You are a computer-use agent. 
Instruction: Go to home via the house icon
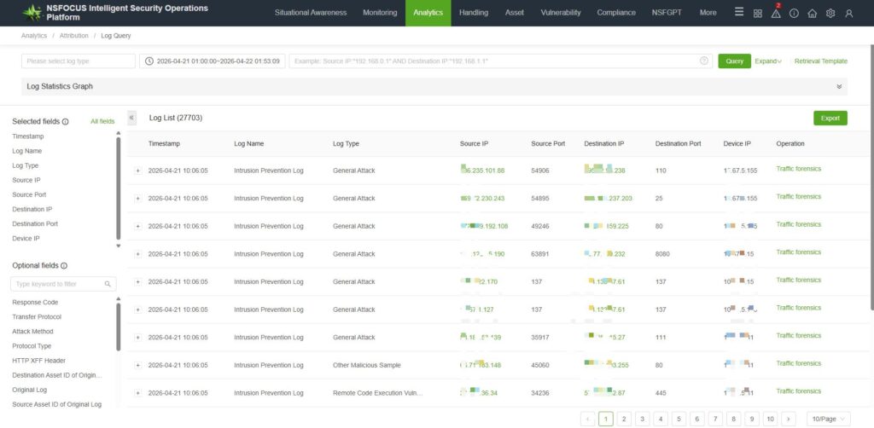[x=812, y=14]
